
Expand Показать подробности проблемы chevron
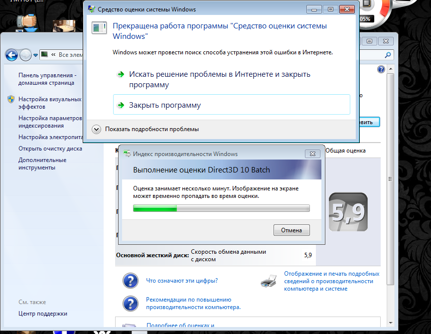(96, 129)
